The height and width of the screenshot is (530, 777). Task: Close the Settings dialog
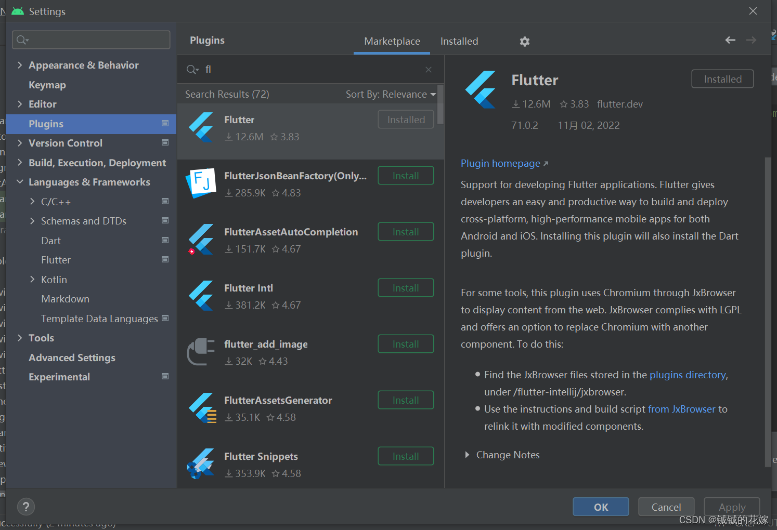[753, 11]
